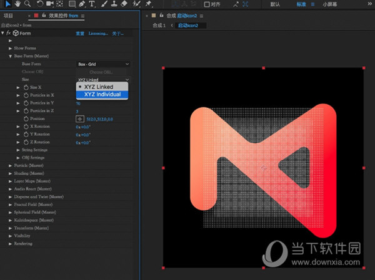Toggle stopwatch for Particles in Y
The image size is (375, 280).
click(26, 103)
